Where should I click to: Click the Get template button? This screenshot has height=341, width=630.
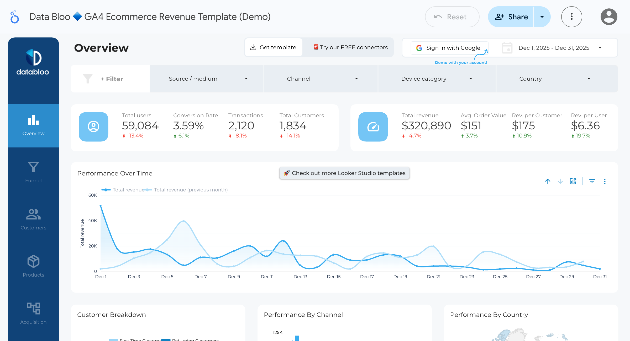273,47
